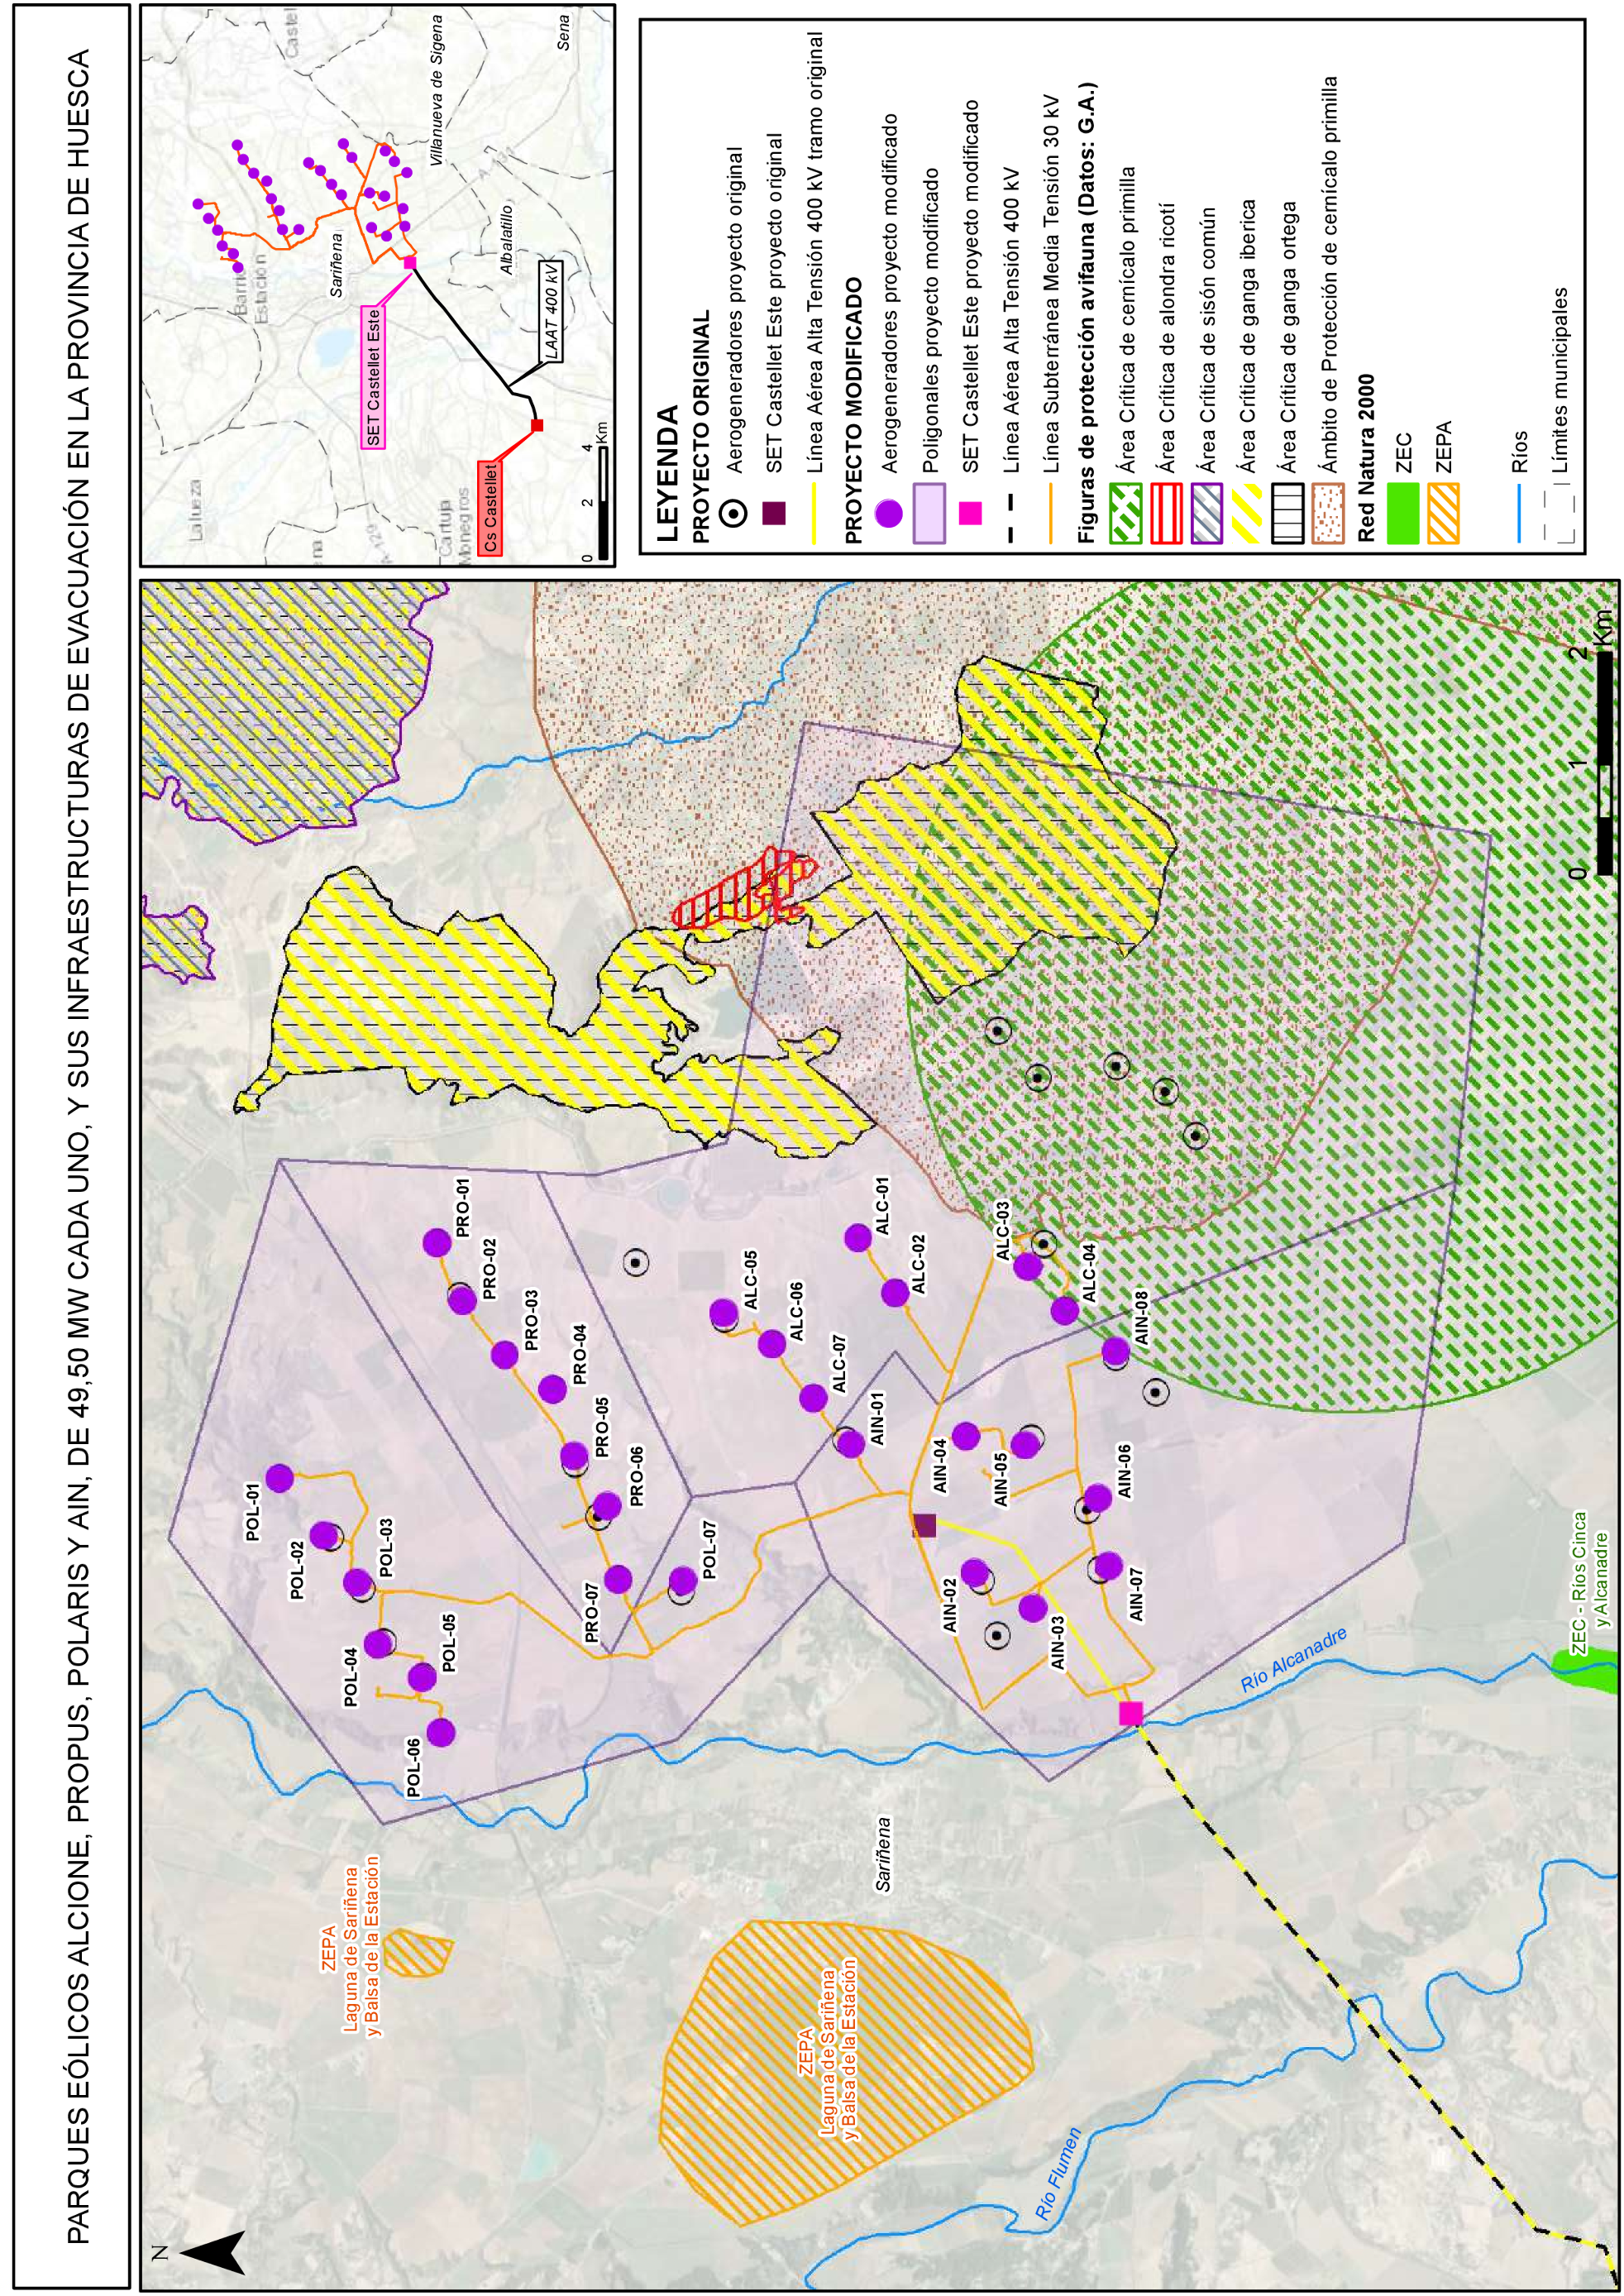Select the AIN-03 turbine marker
The height and width of the screenshot is (2296, 1624).
pyautogui.click(x=1033, y=1608)
